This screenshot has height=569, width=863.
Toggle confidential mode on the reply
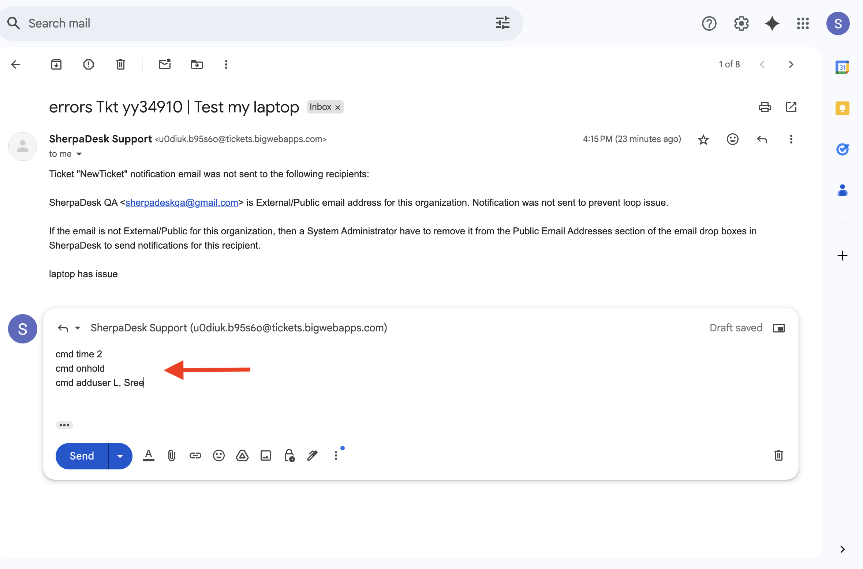[289, 455]
